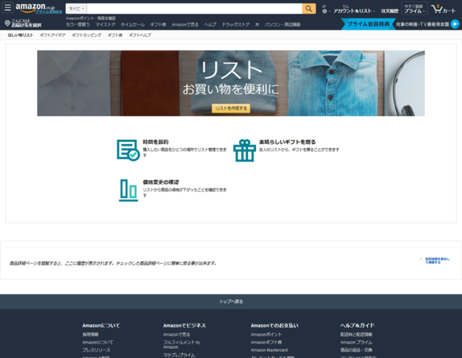Select the ギフトラッピング tab

pos(86,35)
